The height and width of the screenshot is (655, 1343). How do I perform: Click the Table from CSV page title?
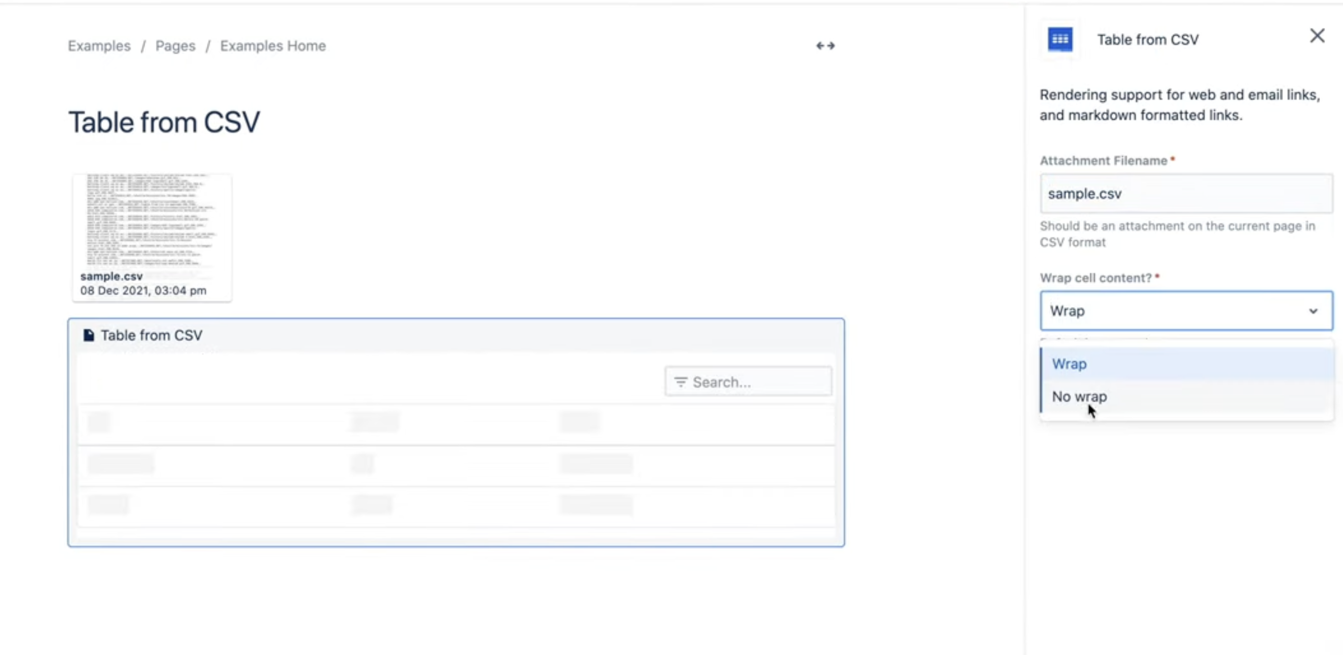[164, 122]
